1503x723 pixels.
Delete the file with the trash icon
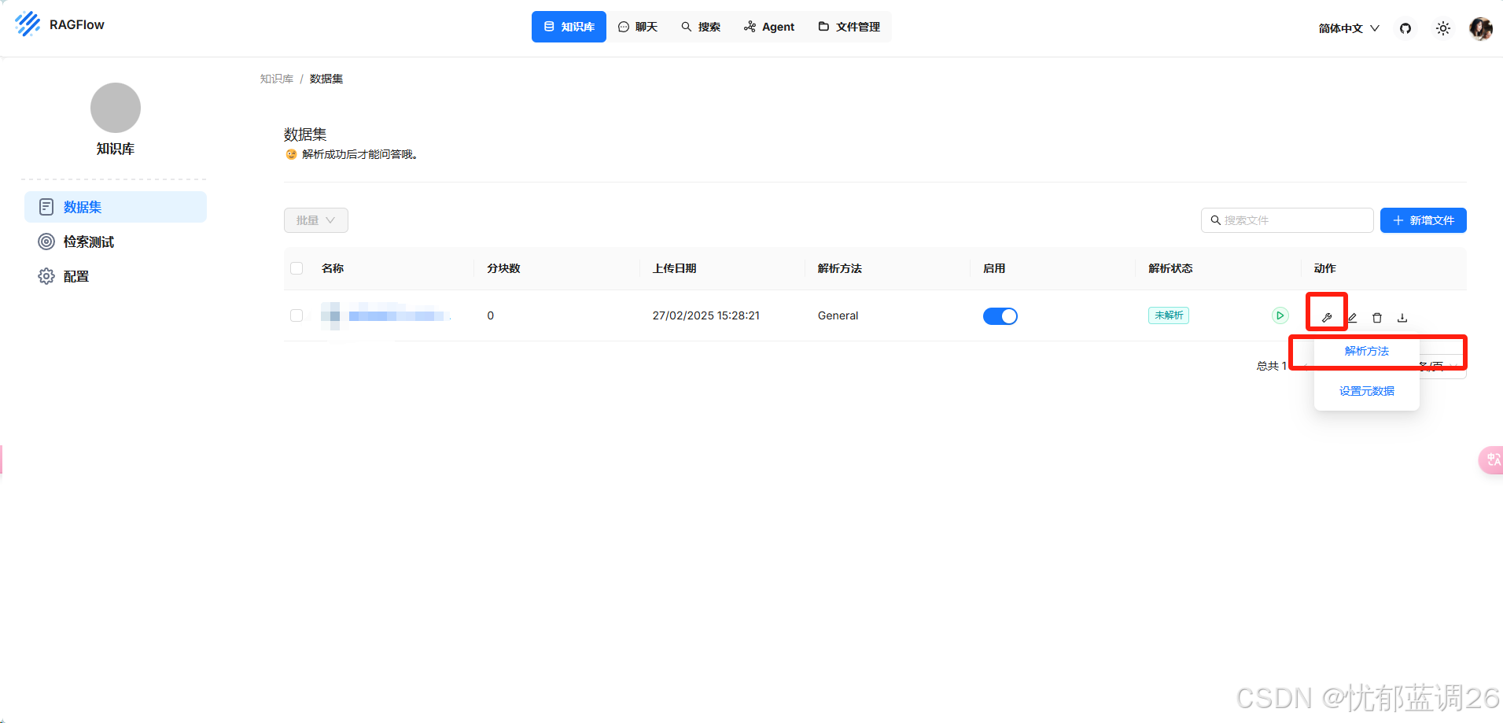point(1377,317)
